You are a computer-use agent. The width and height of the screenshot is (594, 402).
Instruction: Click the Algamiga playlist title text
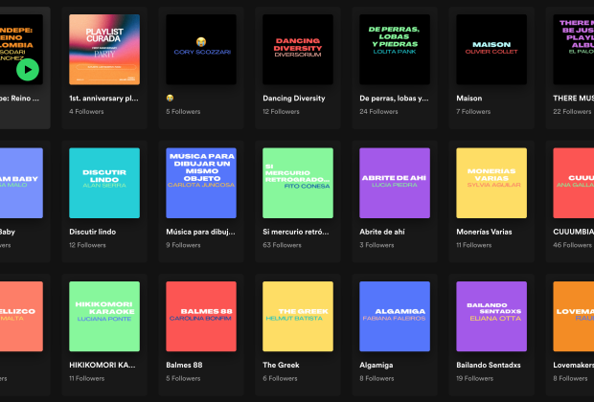coord(376,365)
